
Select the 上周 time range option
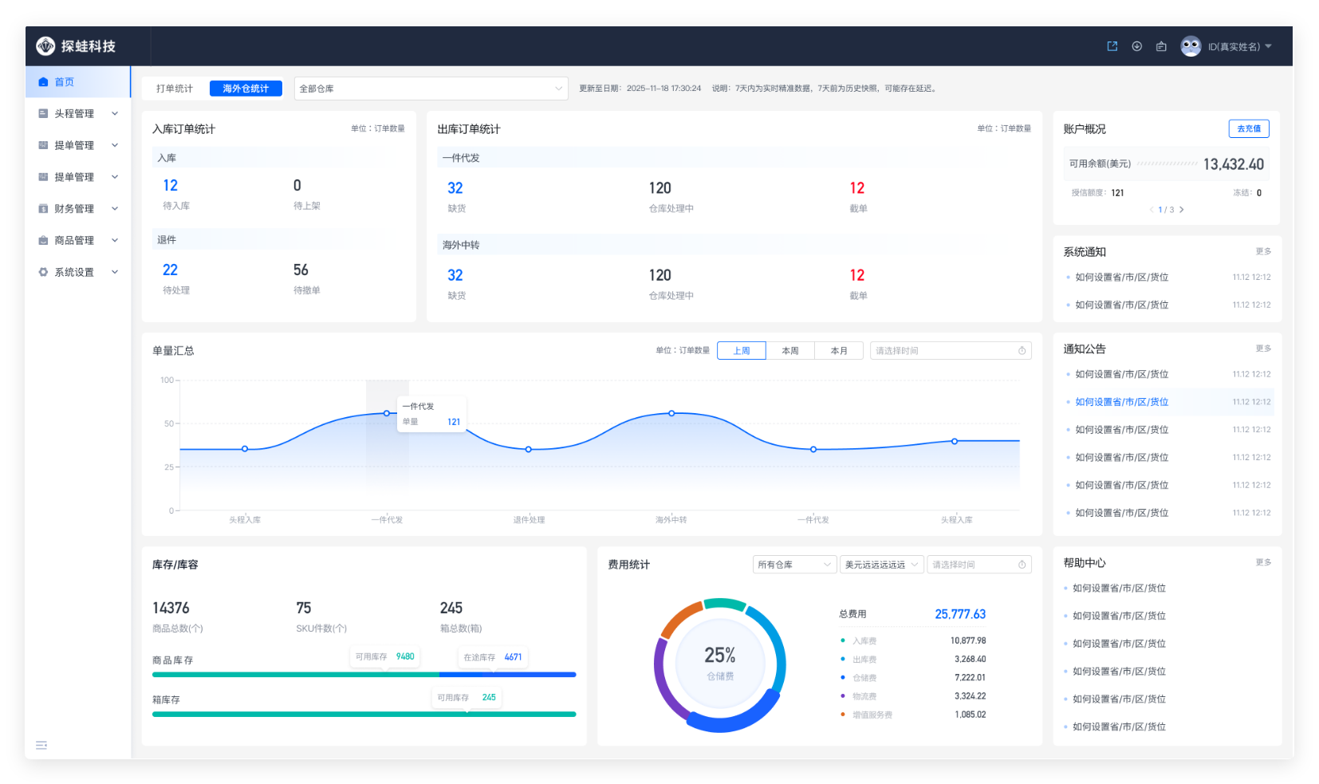point(742,351)
